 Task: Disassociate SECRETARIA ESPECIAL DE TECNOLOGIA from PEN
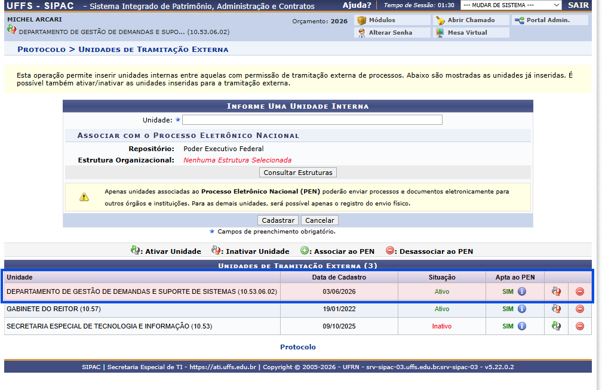pos(580,326)
